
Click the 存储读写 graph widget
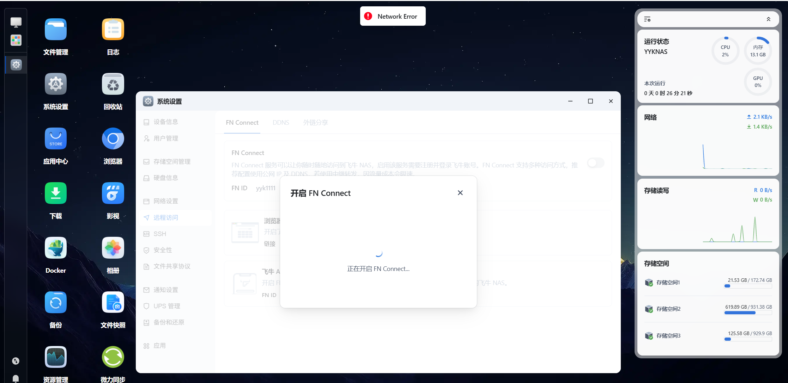click(x=708, y=214)
